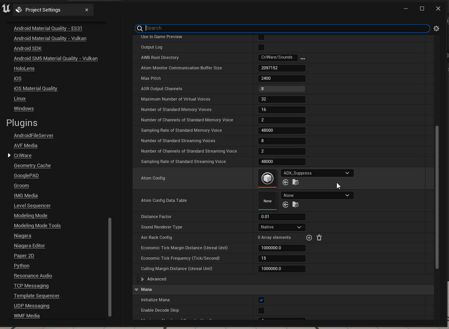Focus the settings Search field
The height and width of the screenshot is (329, 449).
pyautogui.click(x=283, y=28)
